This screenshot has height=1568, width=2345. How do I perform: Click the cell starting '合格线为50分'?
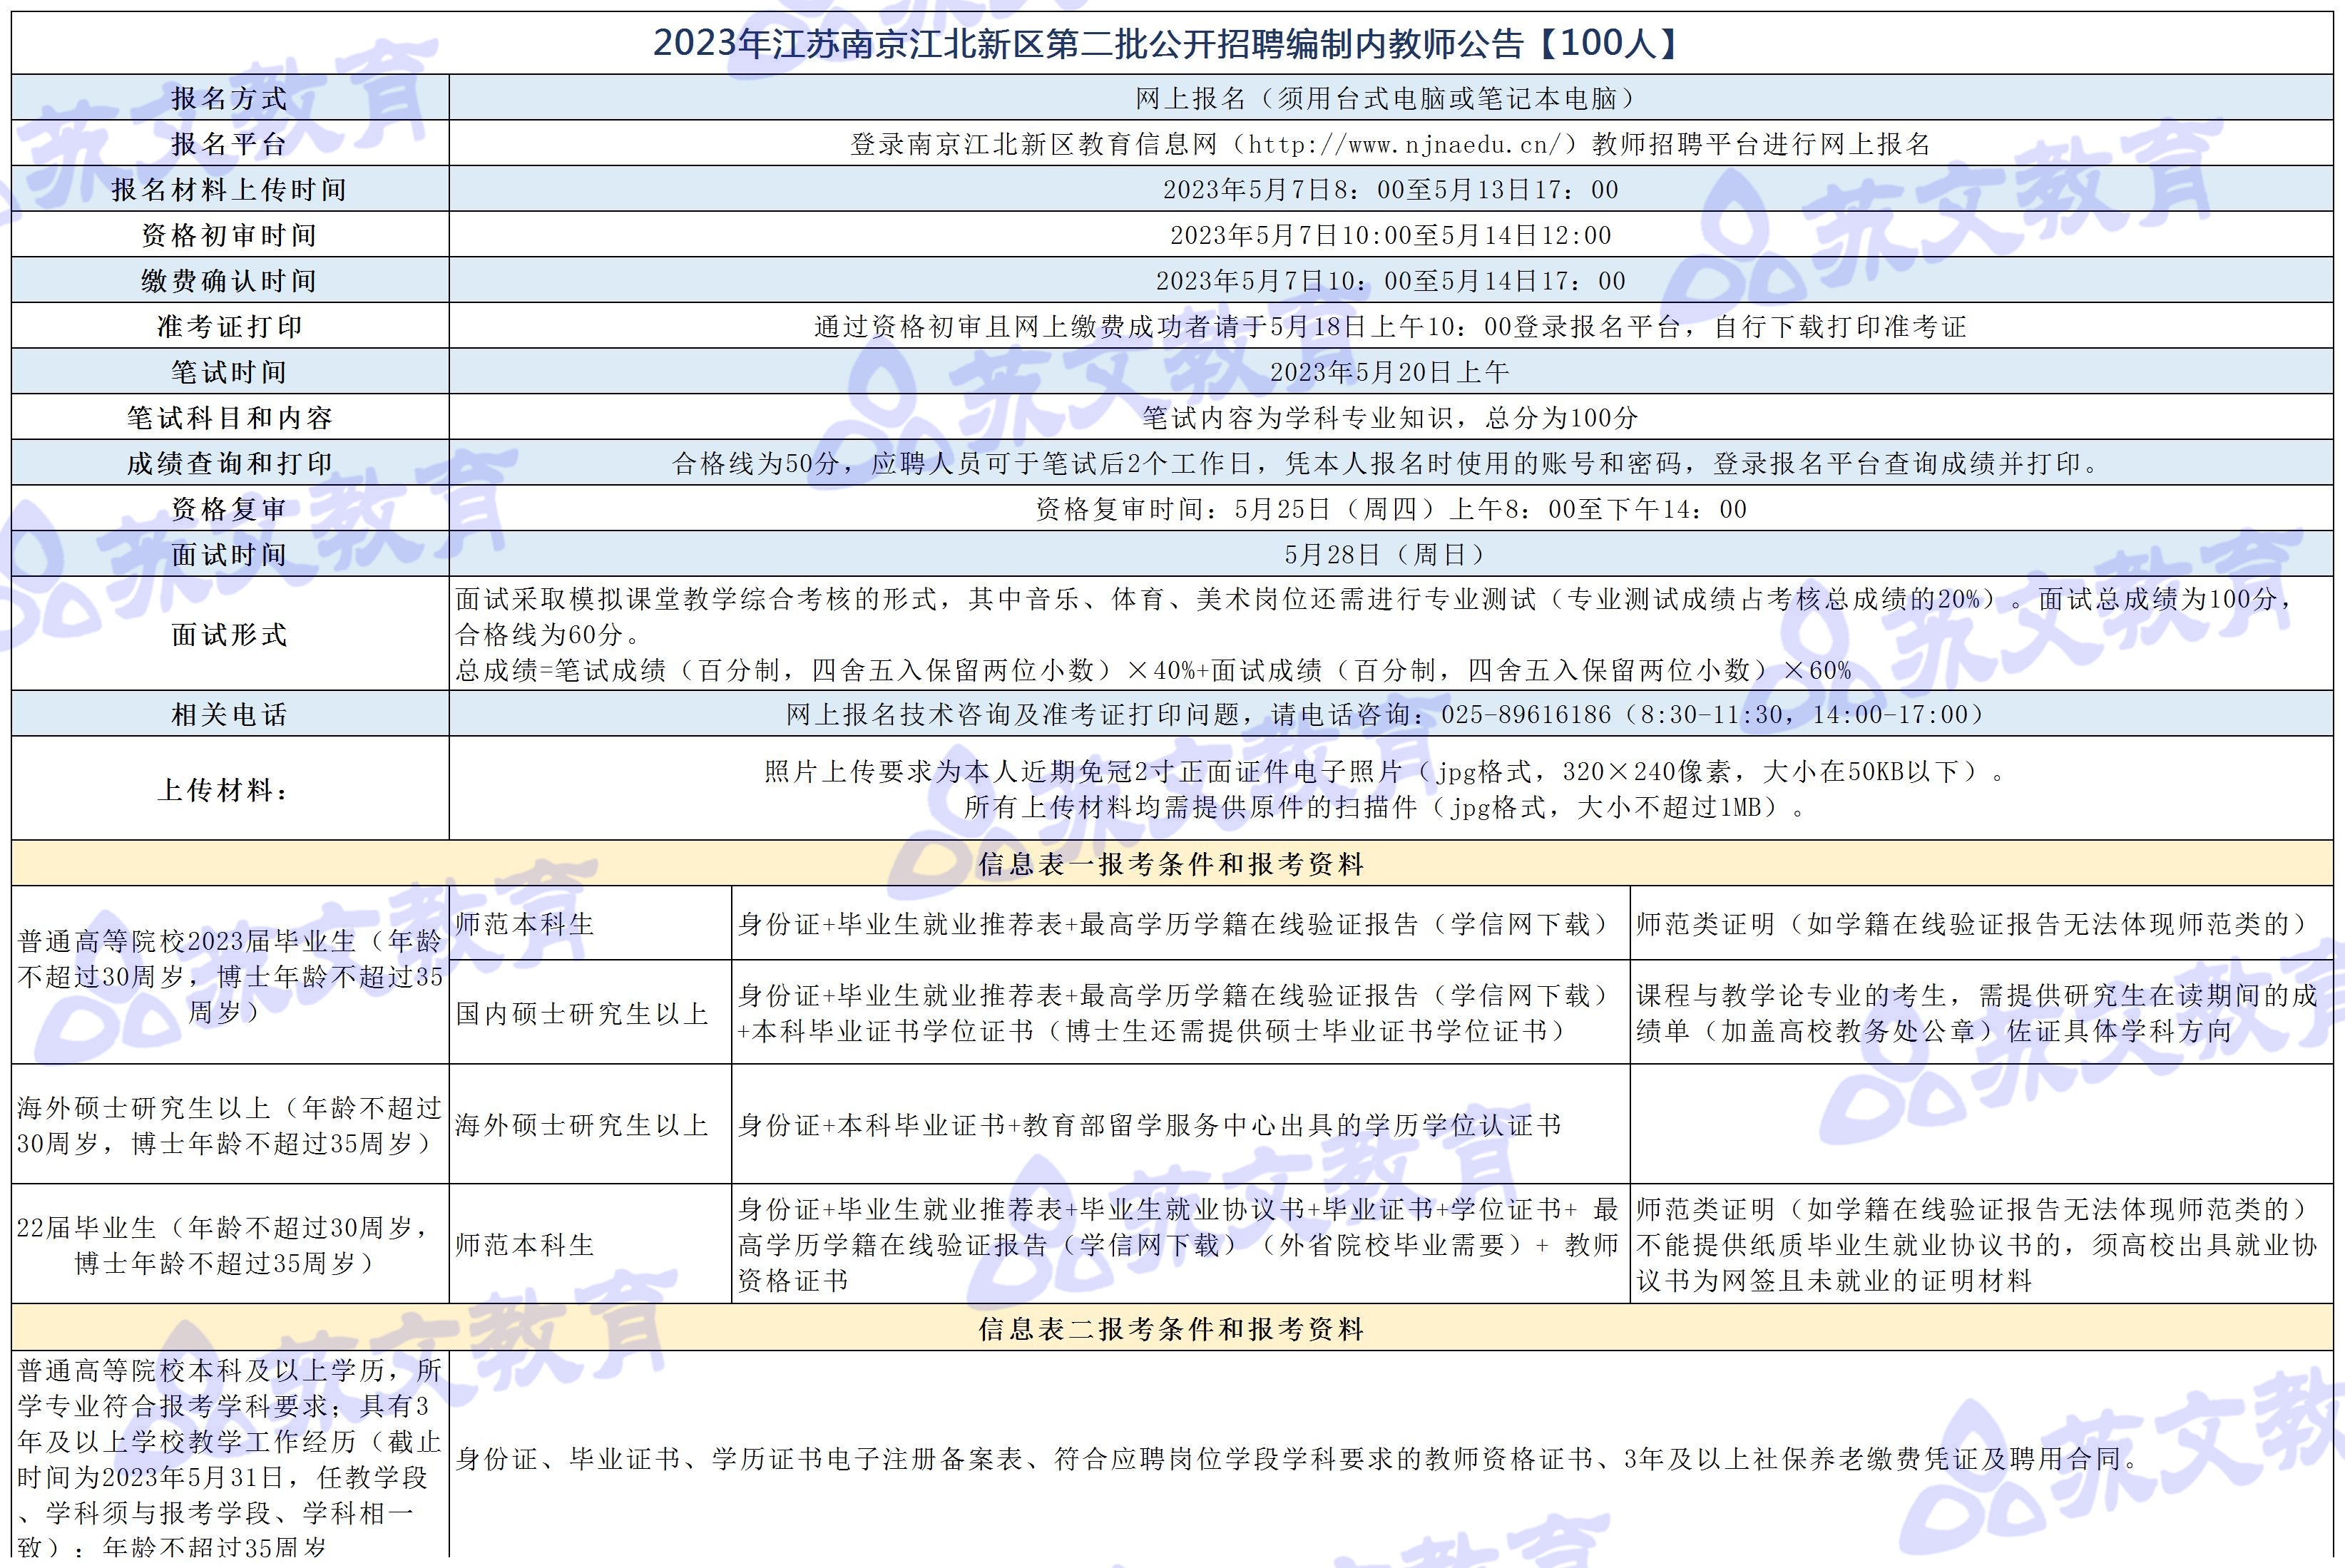[1391, 463]
